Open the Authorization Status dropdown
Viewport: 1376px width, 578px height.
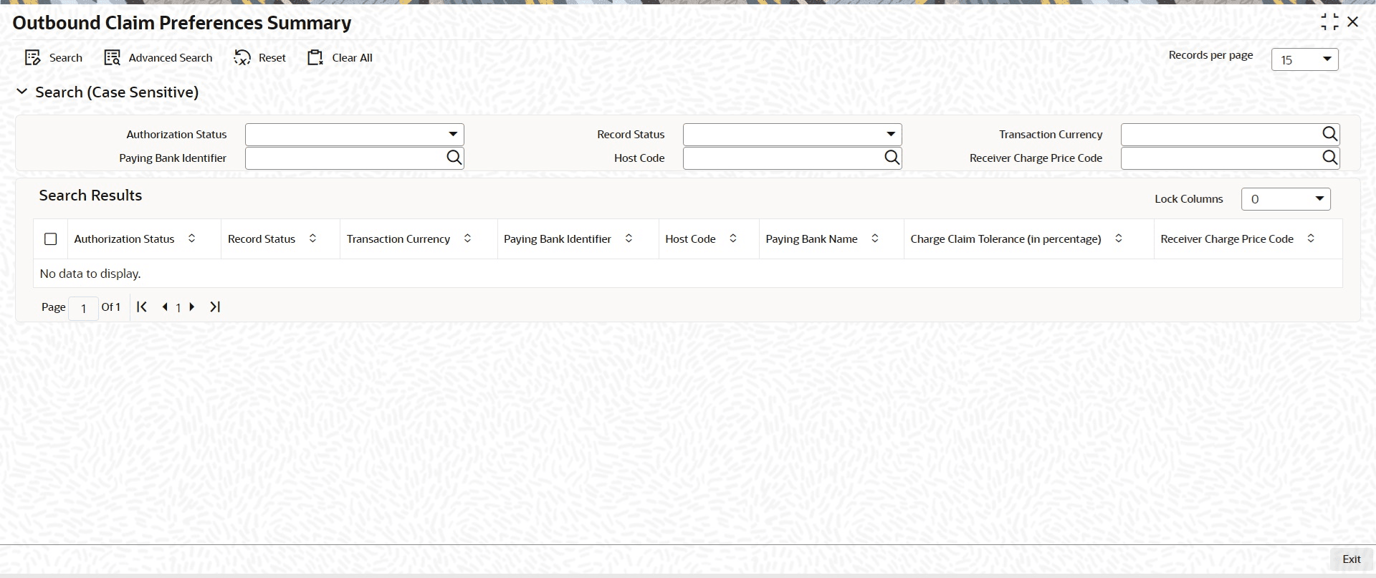point(354,135)
